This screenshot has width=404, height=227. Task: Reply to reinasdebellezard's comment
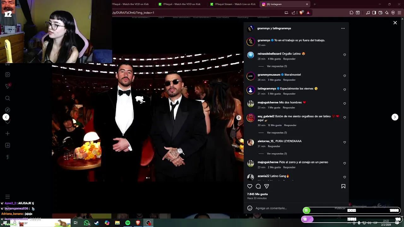[x=289, y=59]
